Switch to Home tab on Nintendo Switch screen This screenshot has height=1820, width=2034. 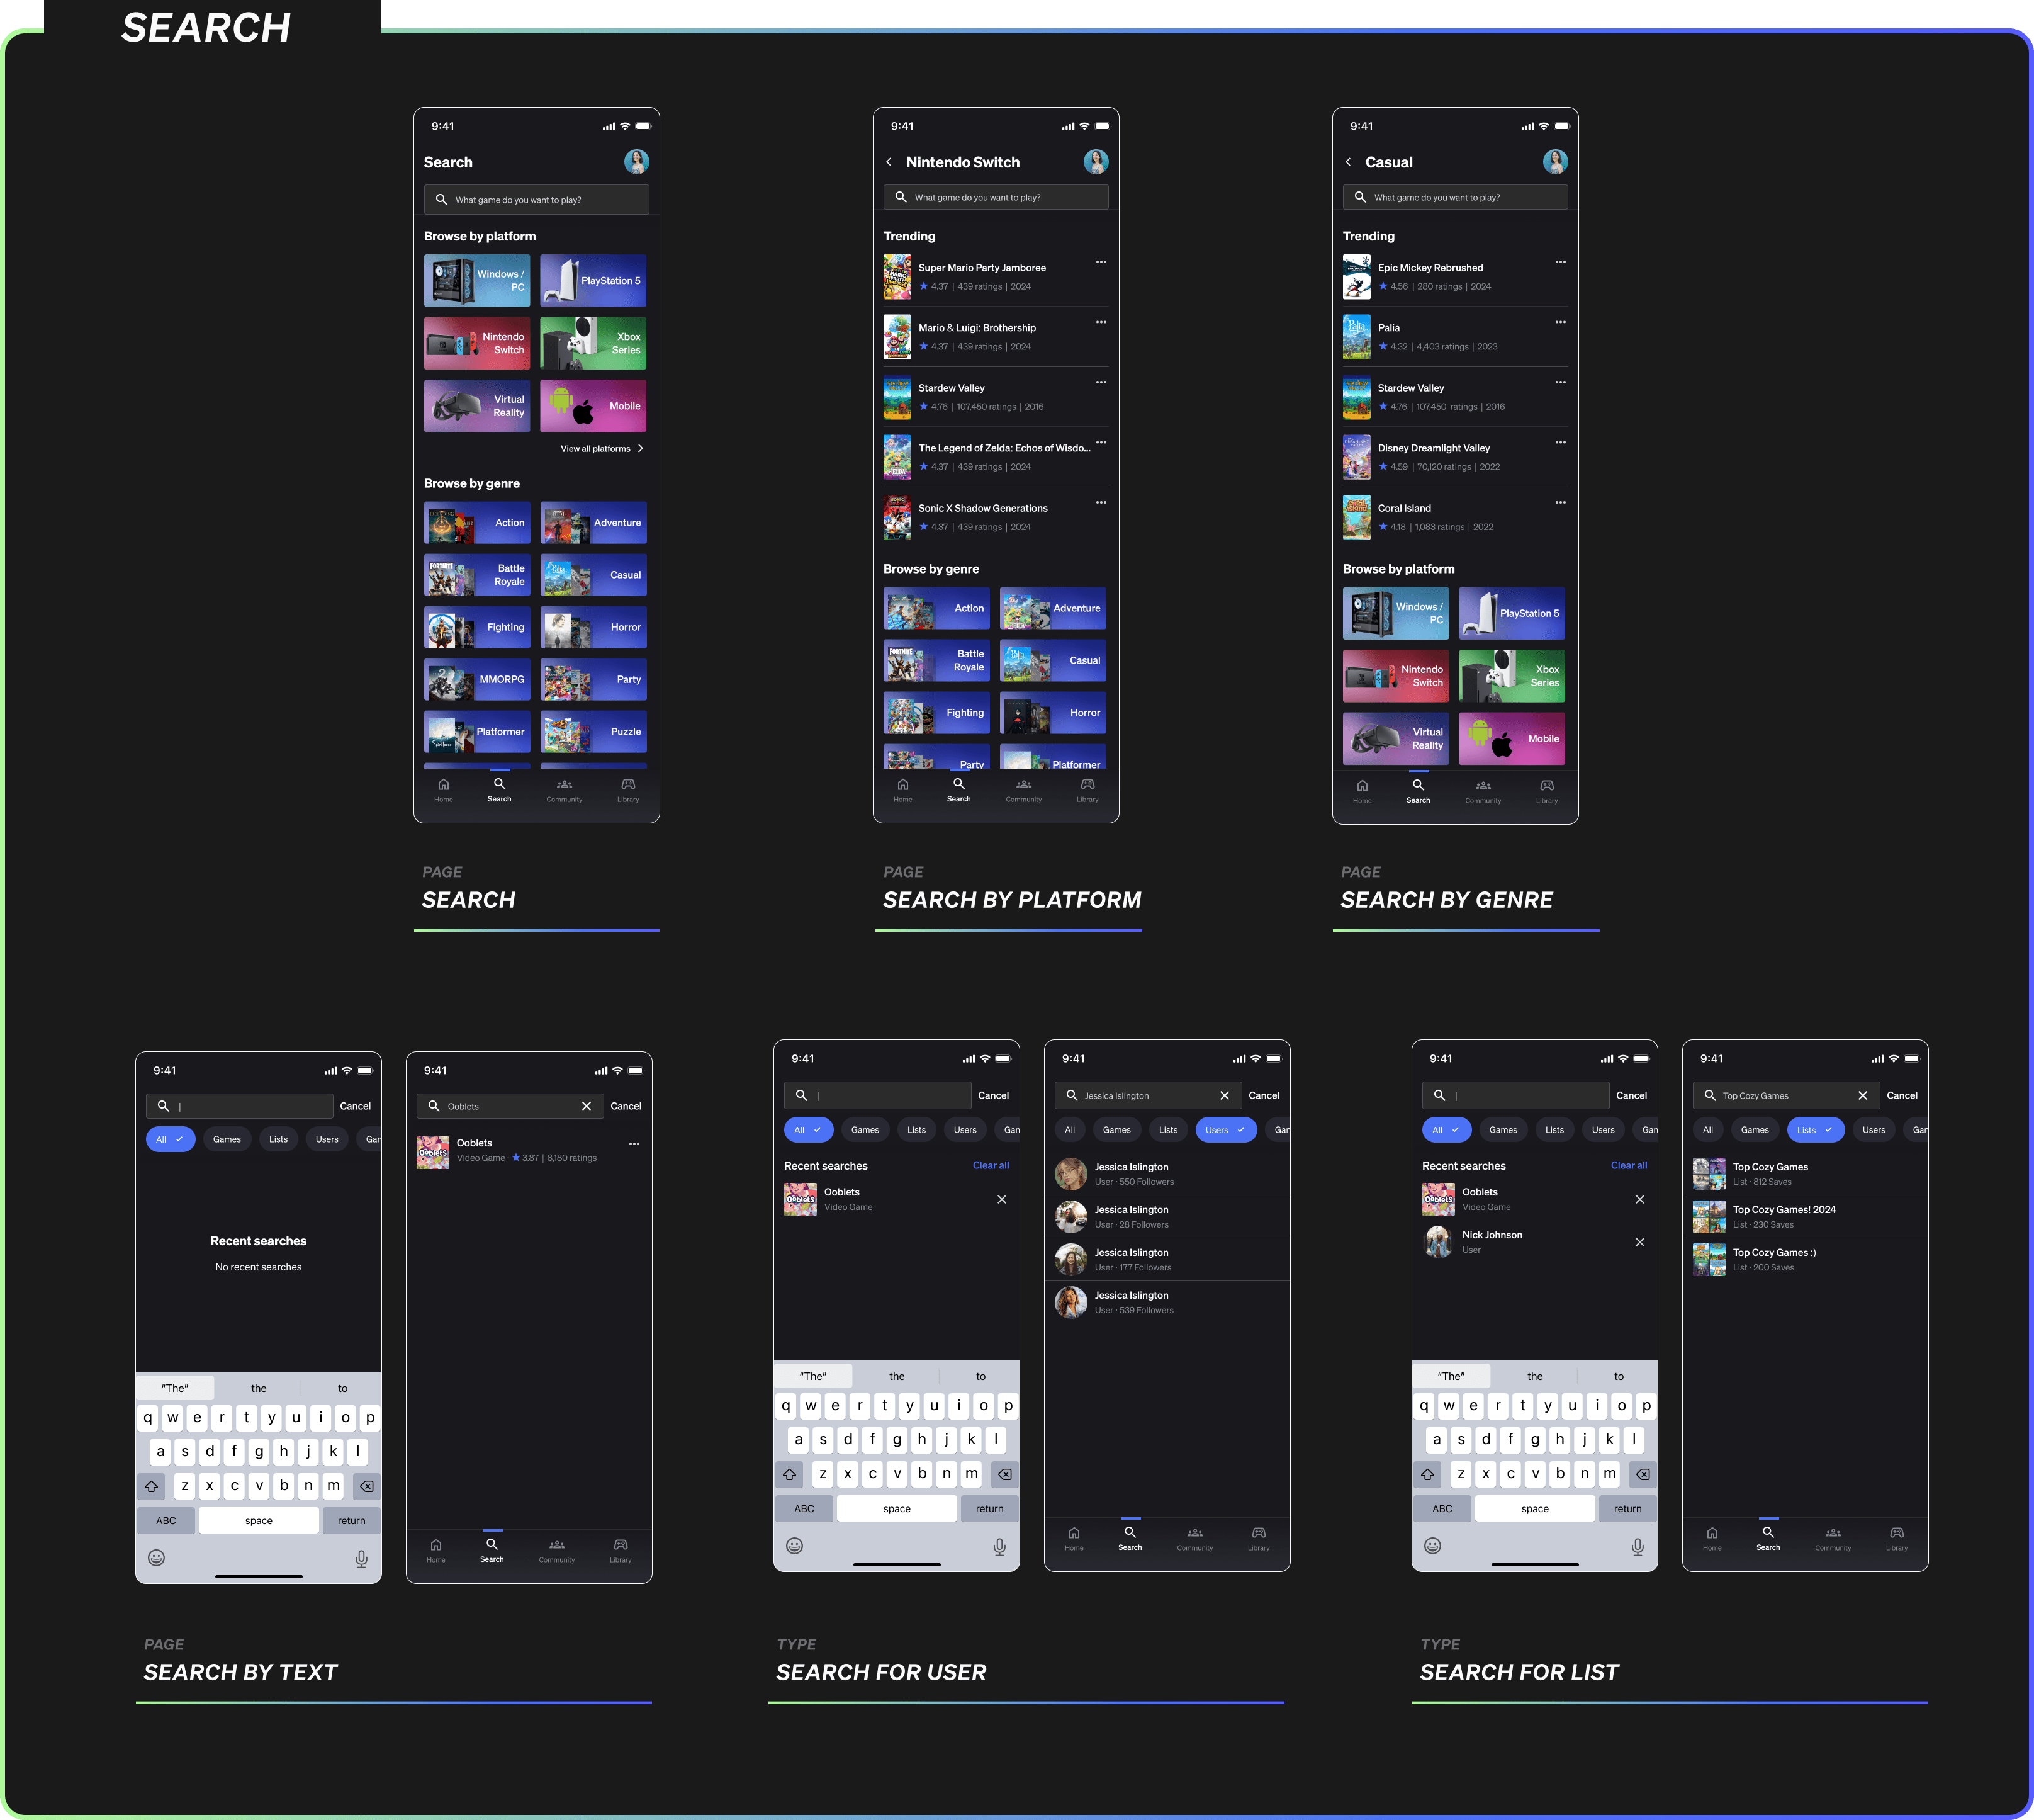(x=902, y=790)
